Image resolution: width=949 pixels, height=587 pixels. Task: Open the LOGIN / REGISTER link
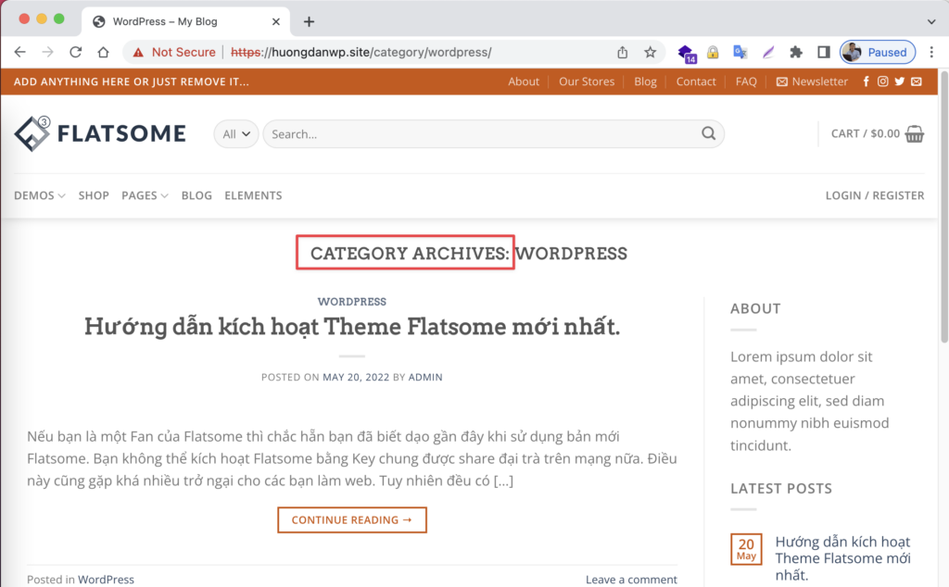tap(875, 195)
